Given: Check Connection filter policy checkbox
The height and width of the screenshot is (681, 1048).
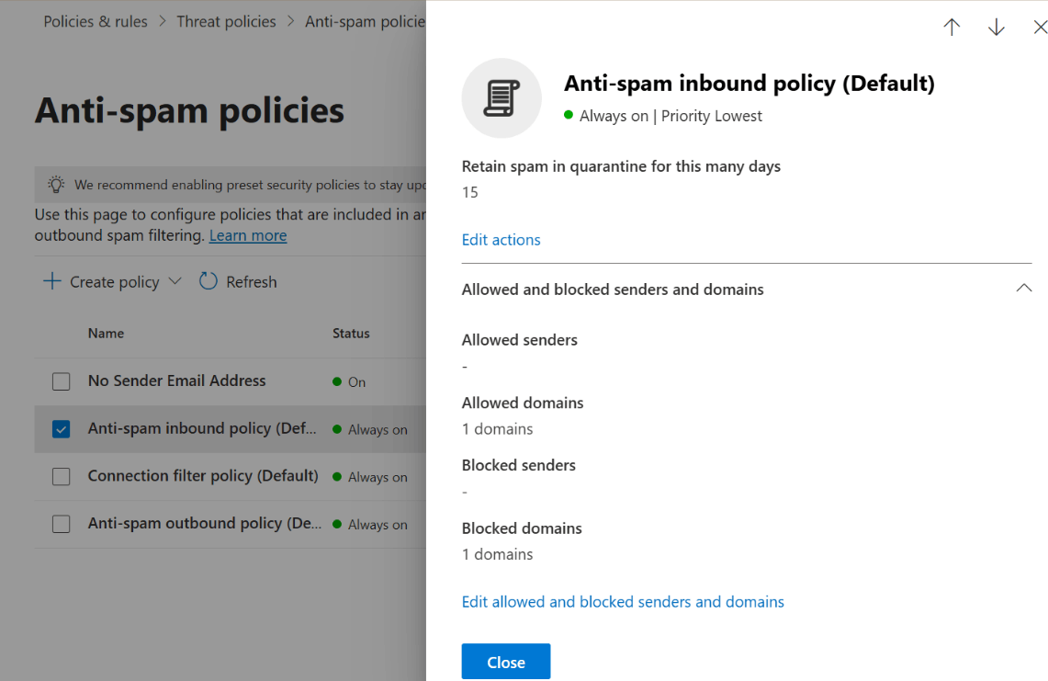Looking at the screenshot, I should [61, 476].
